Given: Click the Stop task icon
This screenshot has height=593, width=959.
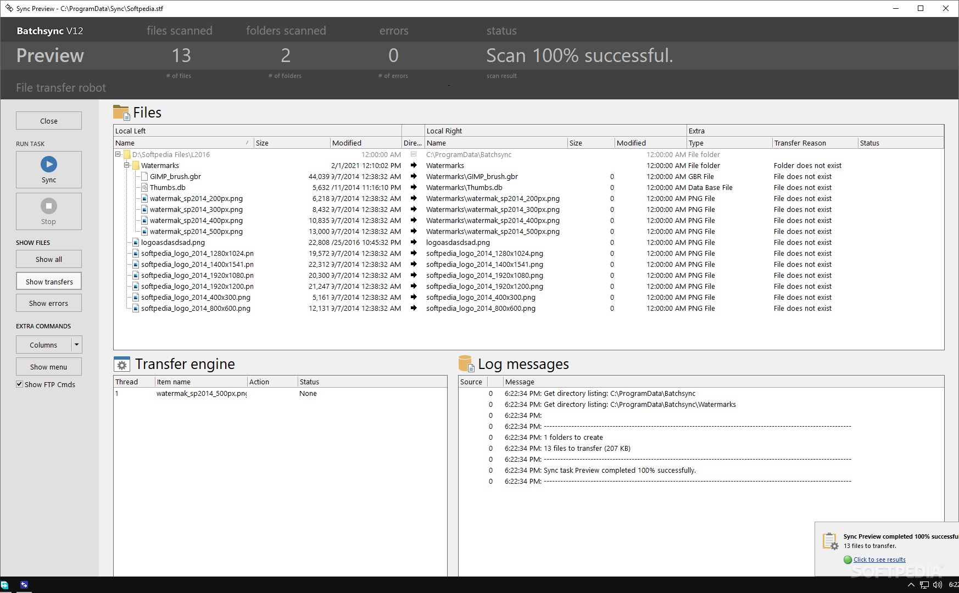Looking at the screenshot, I should (x=49, y=206).
